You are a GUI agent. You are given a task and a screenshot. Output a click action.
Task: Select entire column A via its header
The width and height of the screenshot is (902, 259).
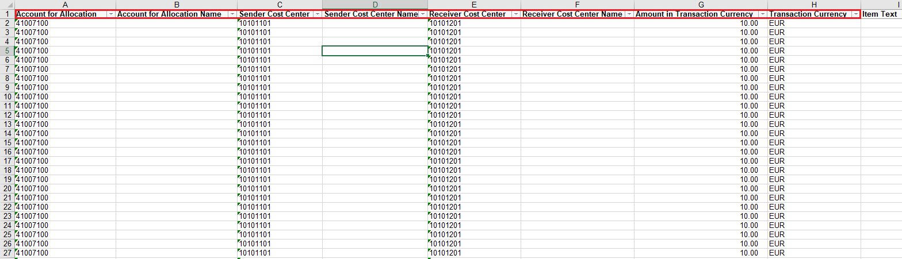[x=65, y=4]
